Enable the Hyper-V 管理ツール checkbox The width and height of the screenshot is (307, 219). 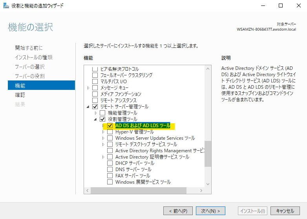pyautogui.click(x=110, y=132)
